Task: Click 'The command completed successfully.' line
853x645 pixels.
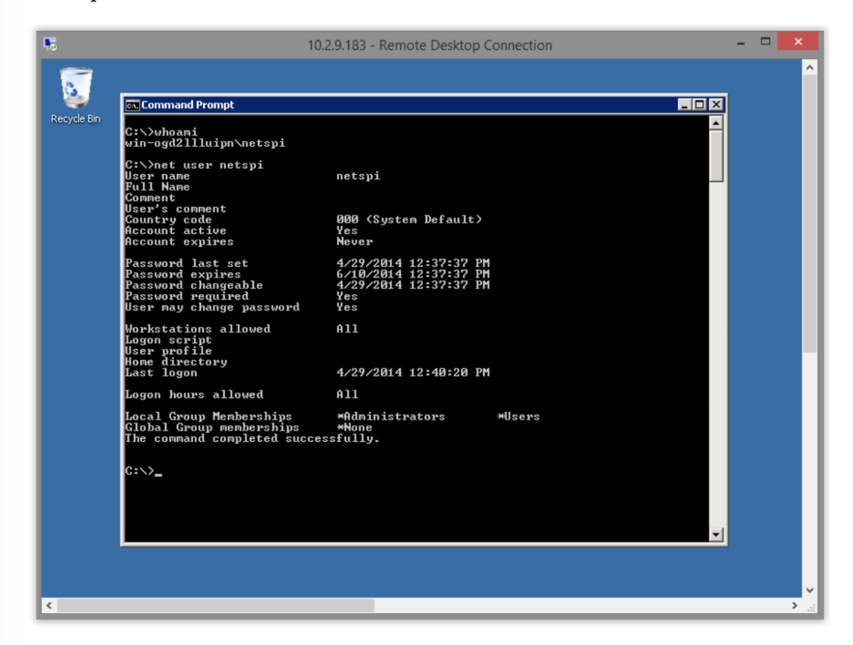Action: coord(252,439)
